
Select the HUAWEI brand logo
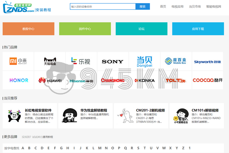[50, 80]
